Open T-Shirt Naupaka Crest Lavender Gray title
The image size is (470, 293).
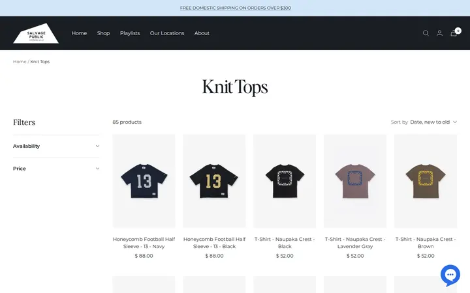(355, 243)
